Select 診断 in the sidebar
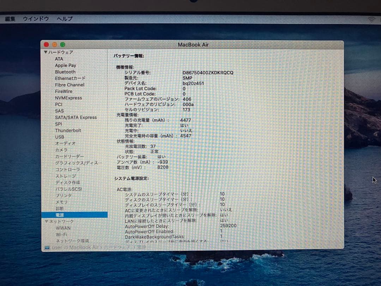This screenshot has height=286, width=381. 59,208
